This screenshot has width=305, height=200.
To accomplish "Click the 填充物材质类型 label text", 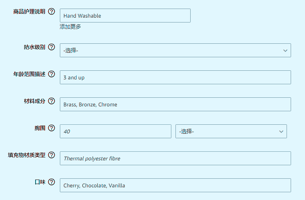I will pyautogui.click(x=27, y=155).
